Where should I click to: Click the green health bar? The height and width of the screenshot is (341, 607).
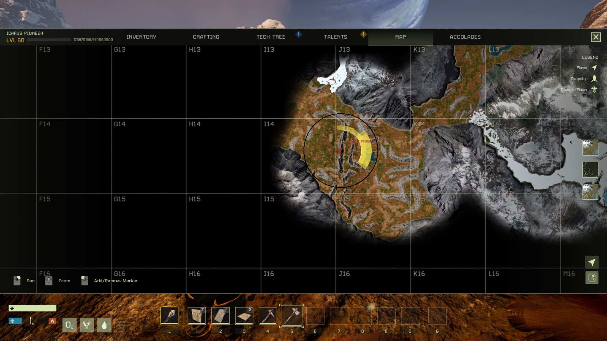33,308
